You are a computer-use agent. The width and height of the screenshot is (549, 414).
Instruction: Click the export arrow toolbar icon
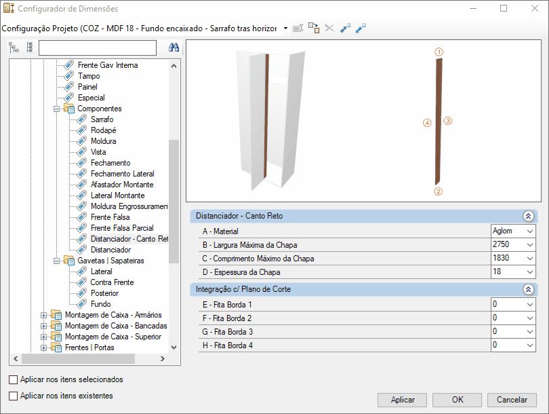click(361, 28)
